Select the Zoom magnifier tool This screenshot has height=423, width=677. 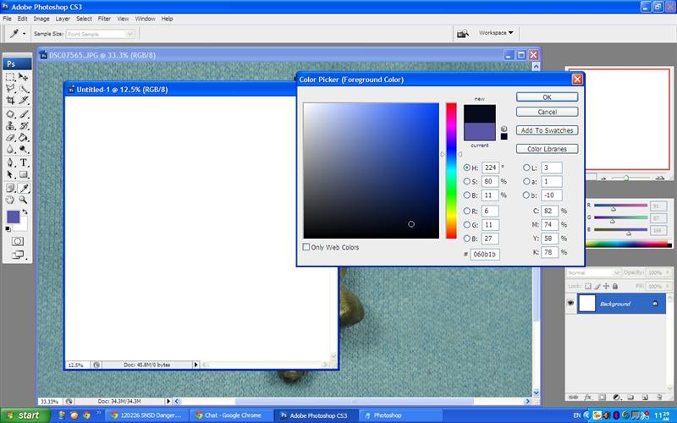pos(24,200)
